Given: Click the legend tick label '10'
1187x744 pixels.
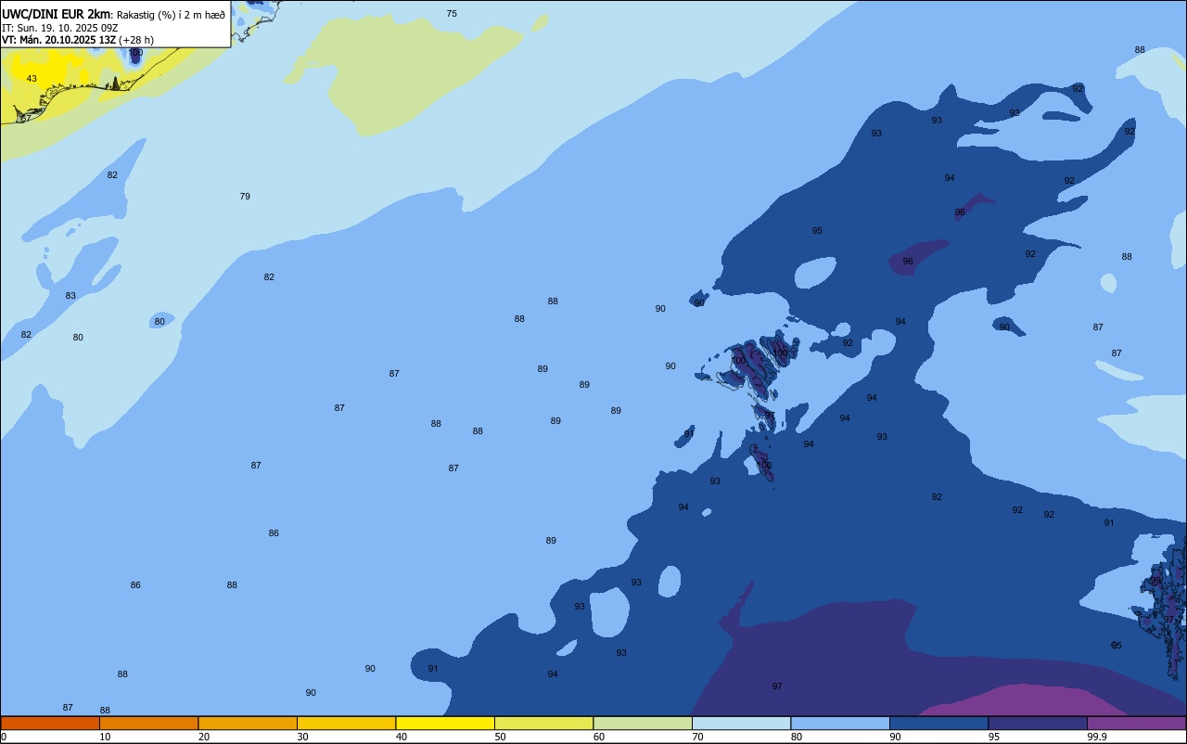Looking at the screenshot, I should (105, 737).
